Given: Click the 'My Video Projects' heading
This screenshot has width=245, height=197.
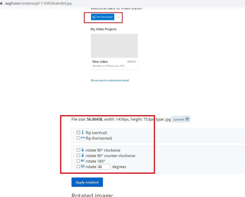Looking at the screenshot, I should tap(104, 29).
